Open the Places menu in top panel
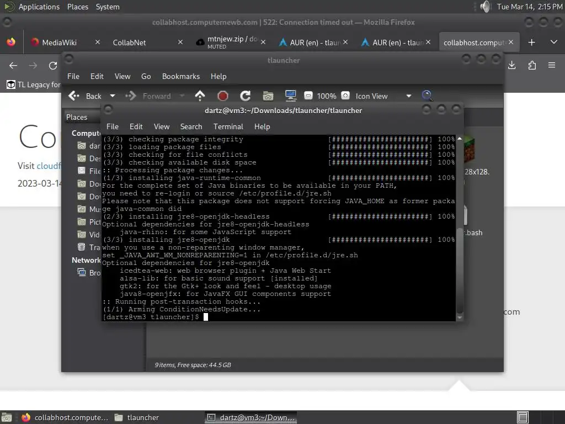This screenshot has width=565, height=424. (x=77, y=7)
